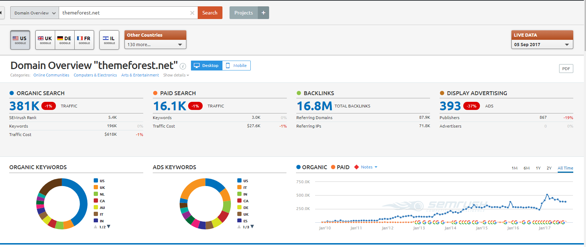
Task: Click the Referring Domains value 87.9K
Action: coord(425,117)
